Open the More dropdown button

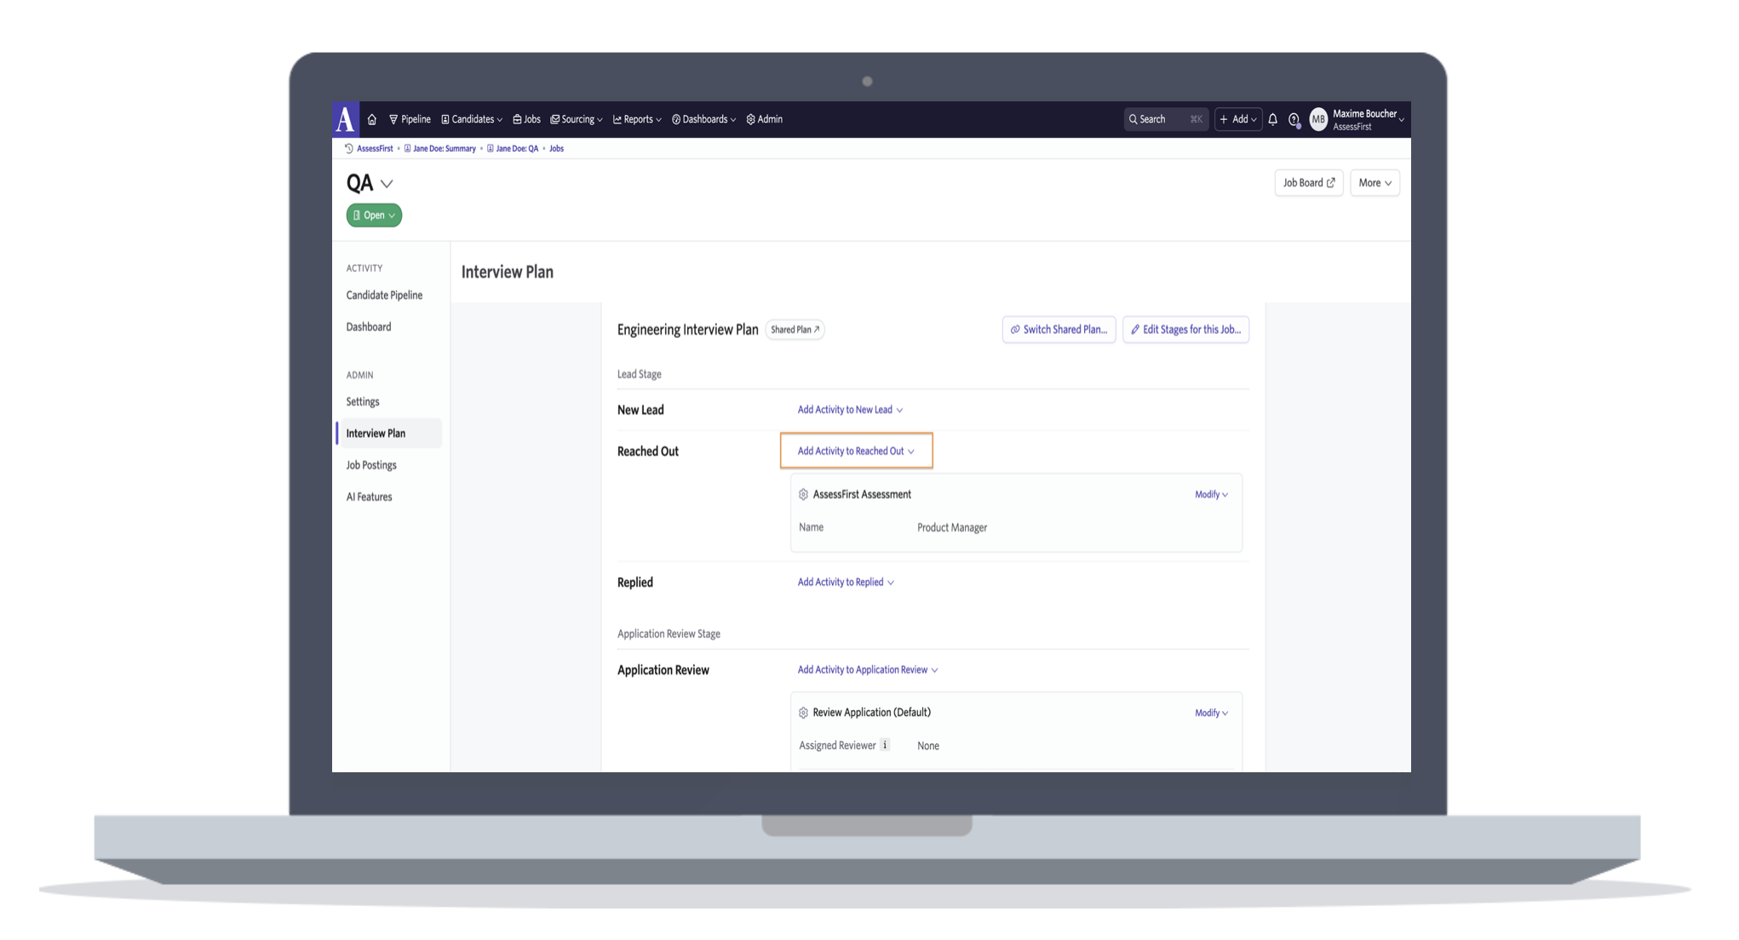click(1374, 183)
